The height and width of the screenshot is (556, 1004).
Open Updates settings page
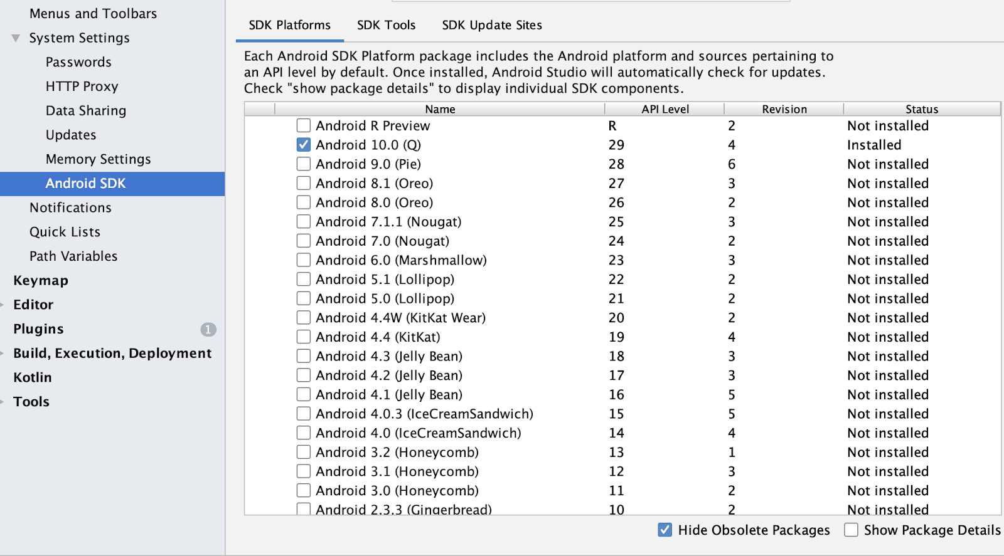71,135
